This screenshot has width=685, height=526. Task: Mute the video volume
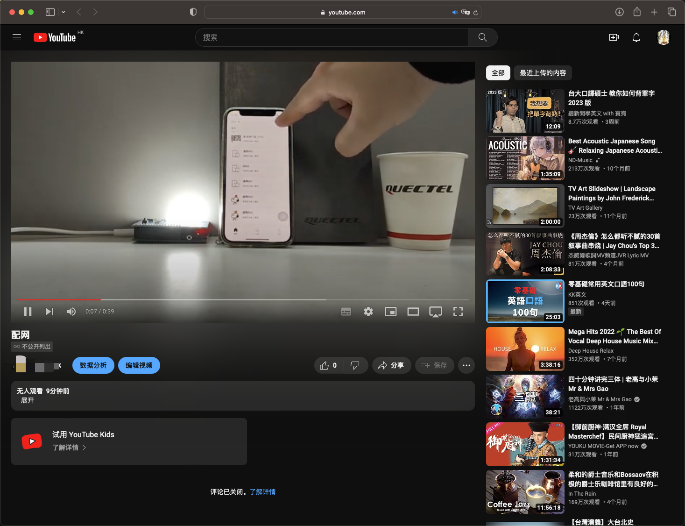click(71, 312)
